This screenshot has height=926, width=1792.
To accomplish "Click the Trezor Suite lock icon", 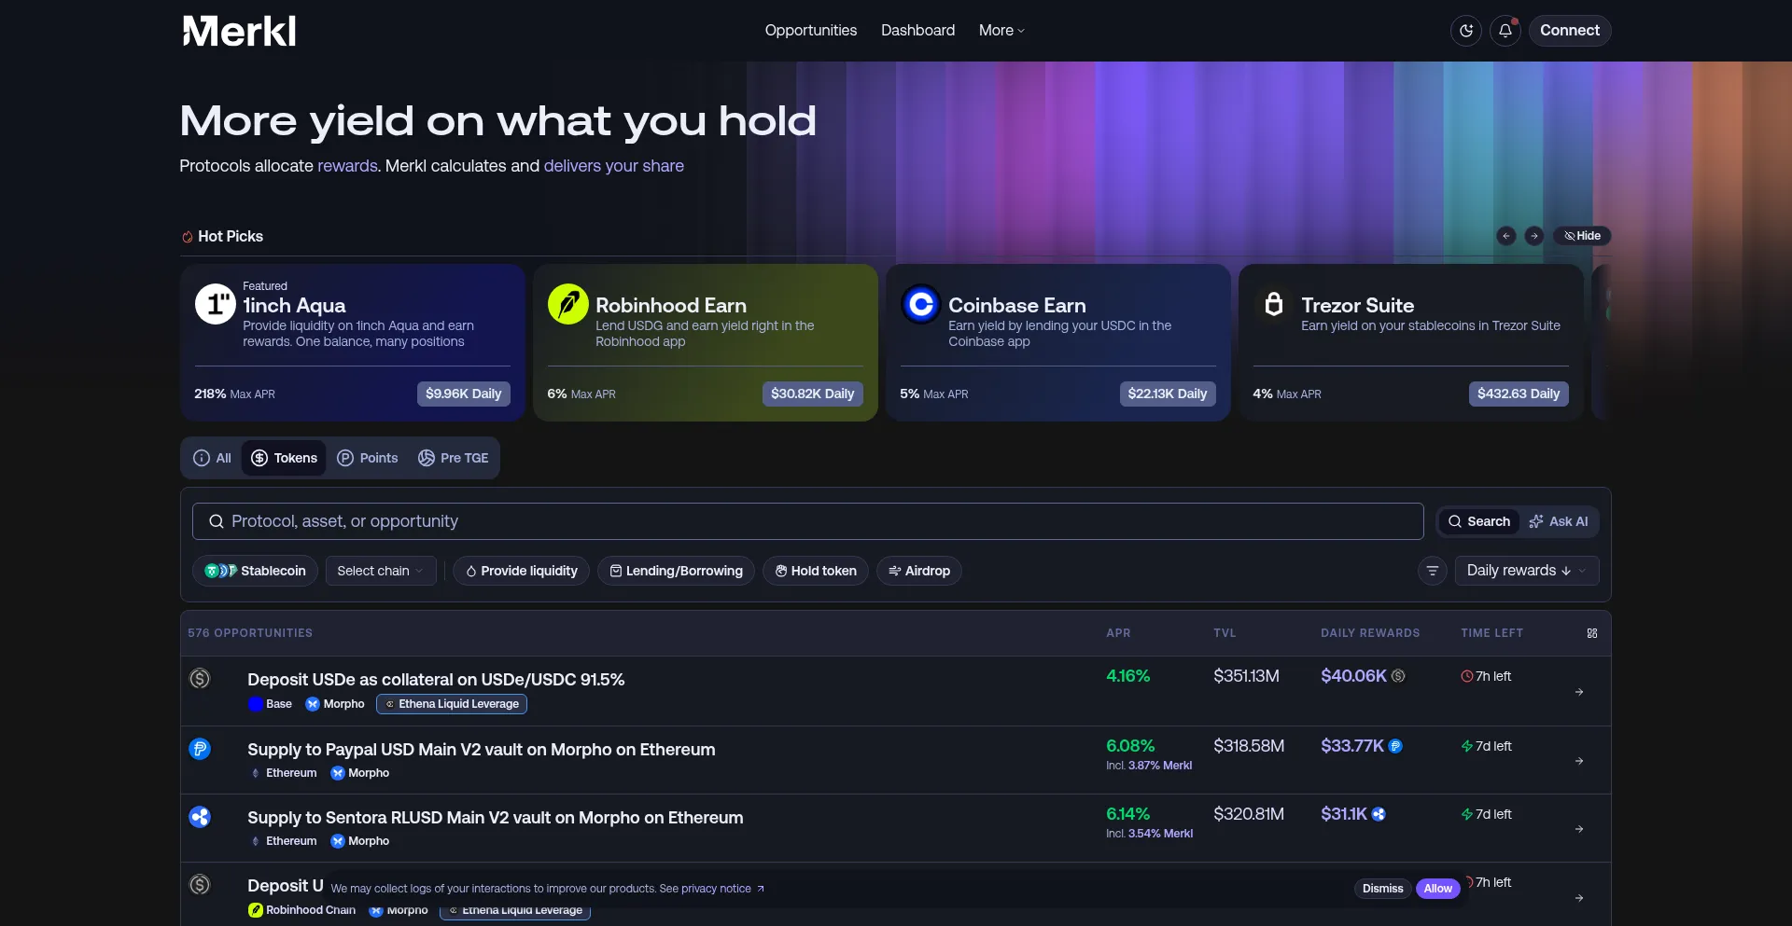I will click(1273, 304).
